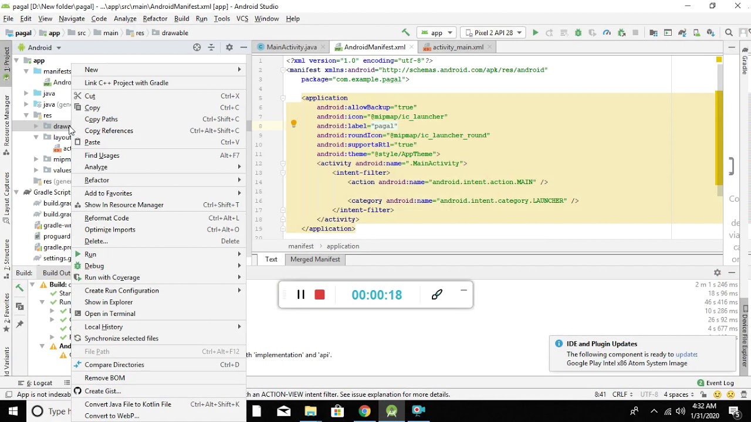Collapse the app module tree node
The height and width of the screenshot is (422, 751).
coord(17,60)
